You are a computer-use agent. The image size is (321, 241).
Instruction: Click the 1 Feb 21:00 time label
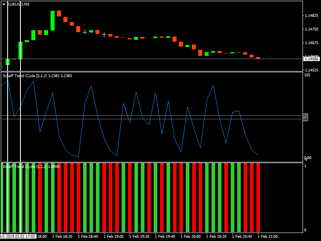268,237
